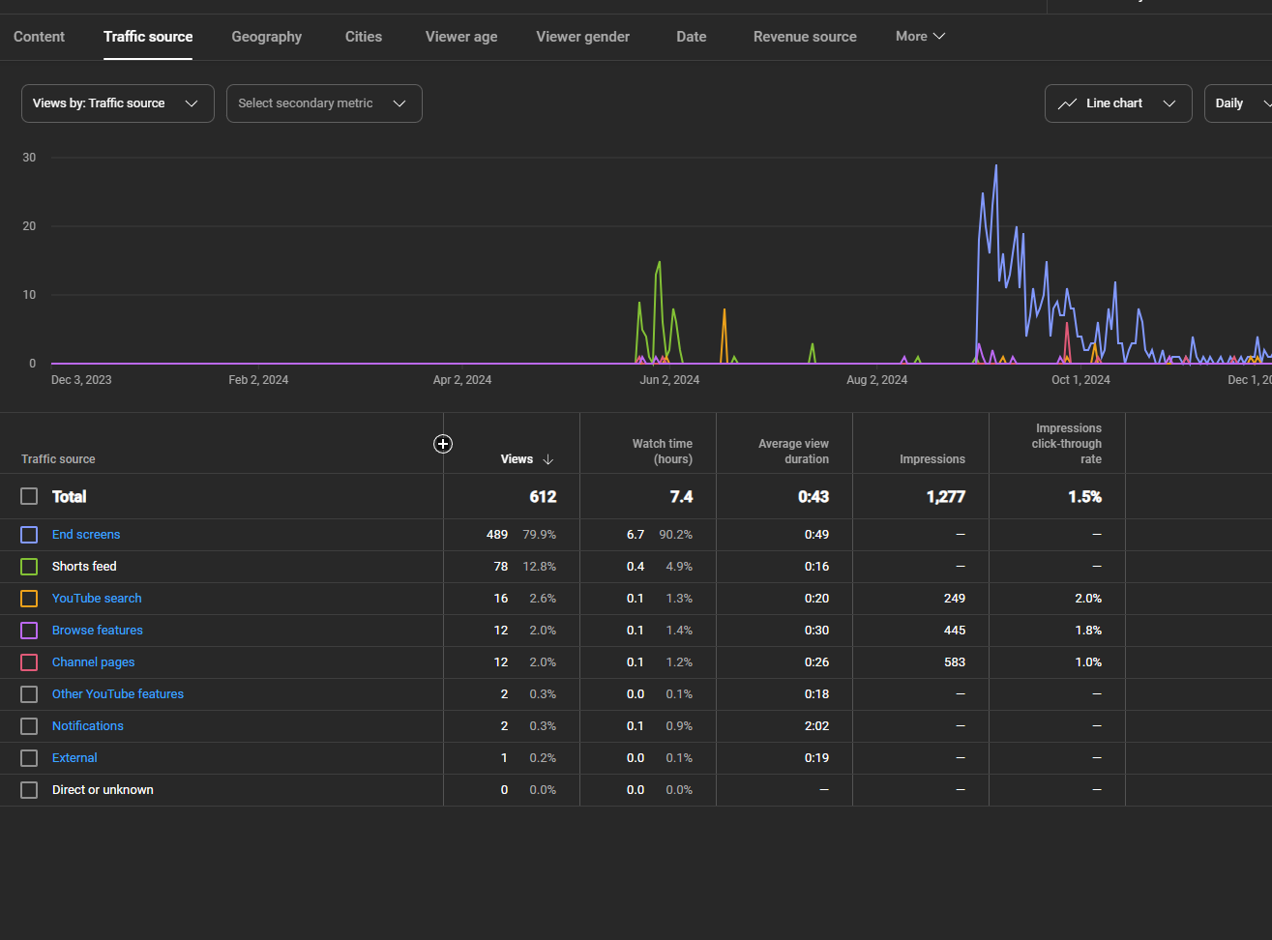The width and height of the screenshot is (1272, 940).
Task: Open the External traffic source link
Action: tap(74, 758)
